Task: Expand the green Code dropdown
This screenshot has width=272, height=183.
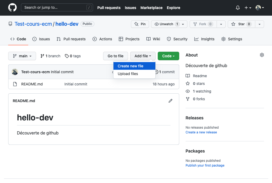Action: tap(168, 56)
